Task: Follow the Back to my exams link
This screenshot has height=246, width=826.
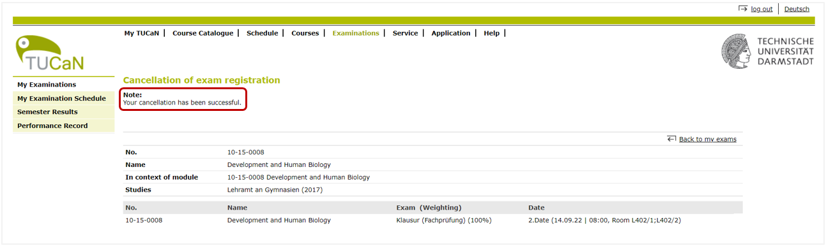Action: coord(707,139)
